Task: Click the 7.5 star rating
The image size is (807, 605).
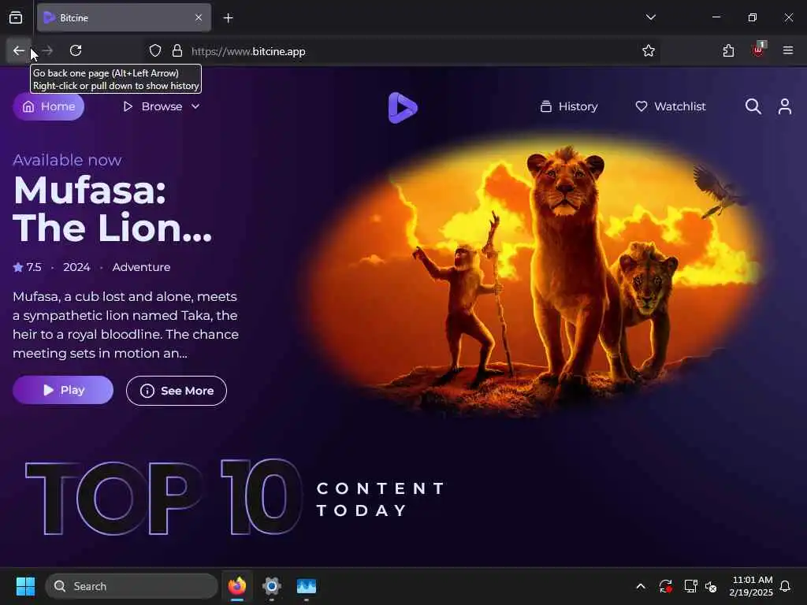Action: pyautogui.click(x=27, y=267)
